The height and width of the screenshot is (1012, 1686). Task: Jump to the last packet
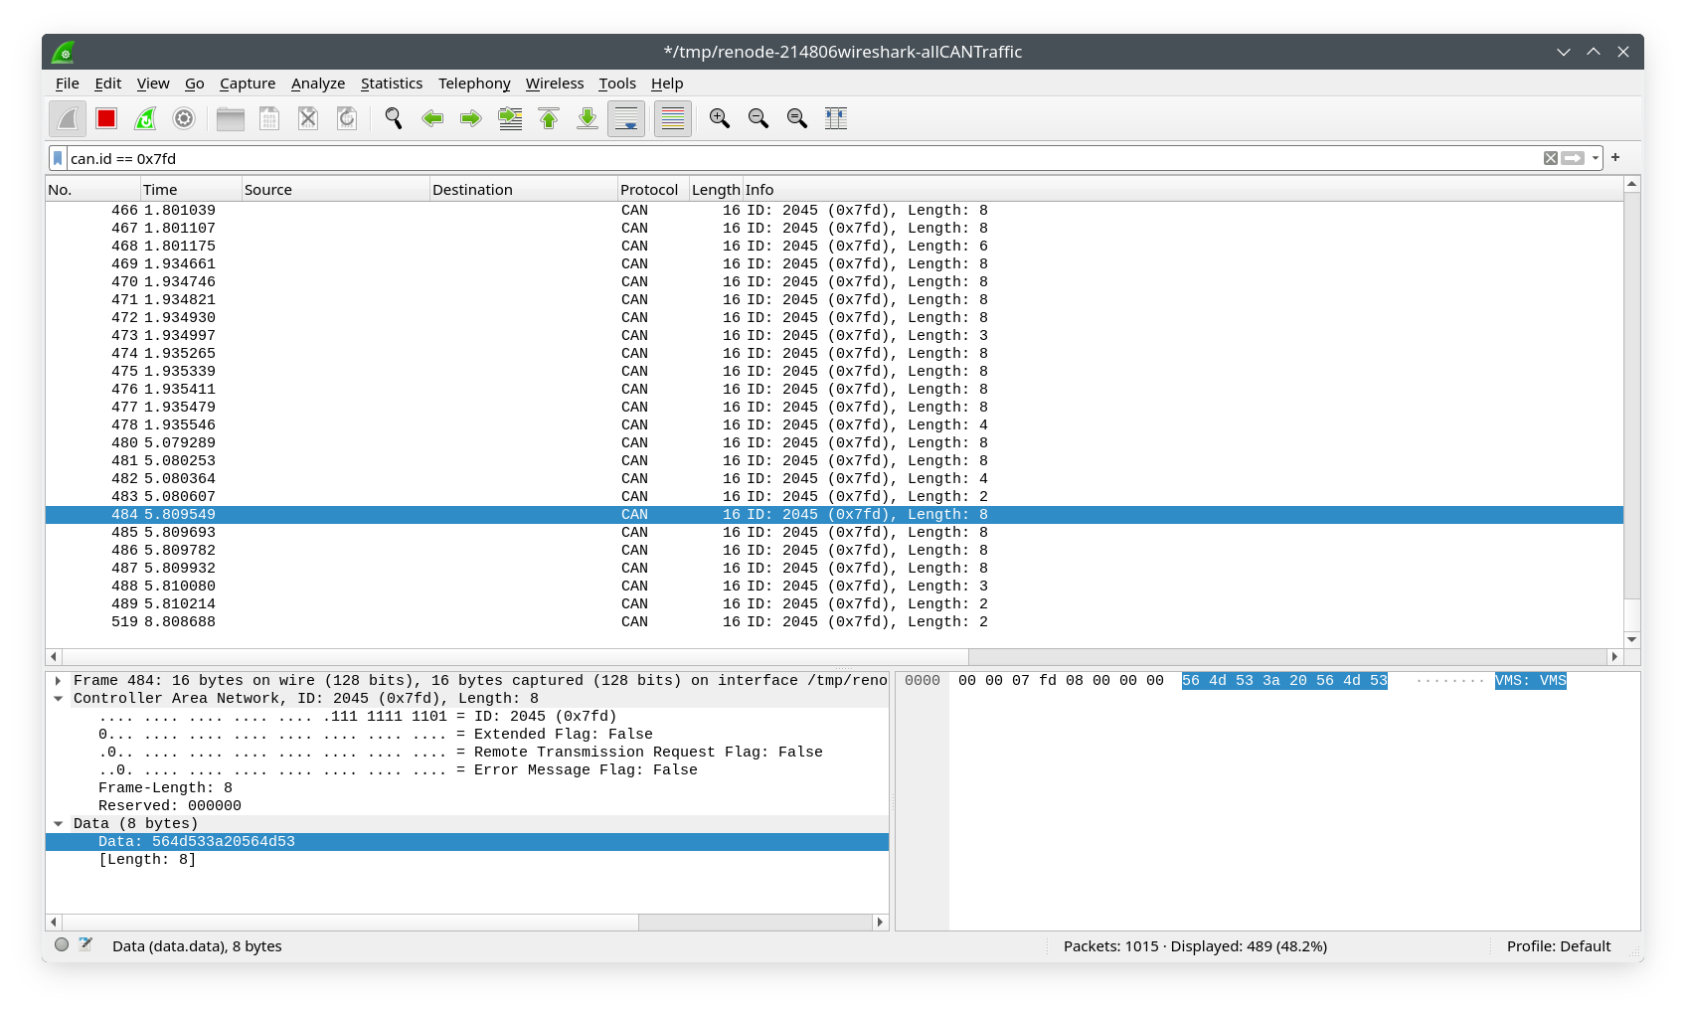588,119
